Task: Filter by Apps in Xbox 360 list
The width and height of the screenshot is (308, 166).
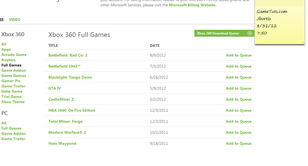Action: pyautogui.click(x=6, y=50)
